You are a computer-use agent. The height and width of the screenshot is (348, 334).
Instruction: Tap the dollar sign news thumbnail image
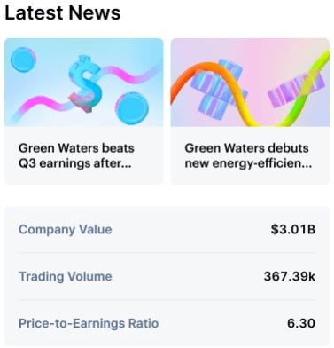coord(84,83)
